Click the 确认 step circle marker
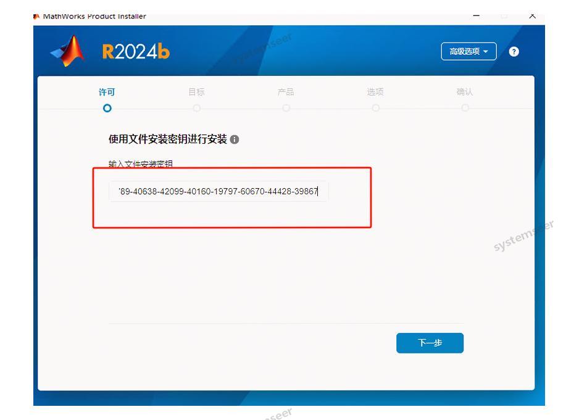This screenshot has width=579, height=420. click(465, 108)
